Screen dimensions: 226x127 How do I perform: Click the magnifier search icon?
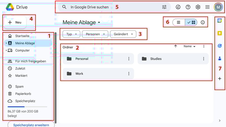[64, 7]
